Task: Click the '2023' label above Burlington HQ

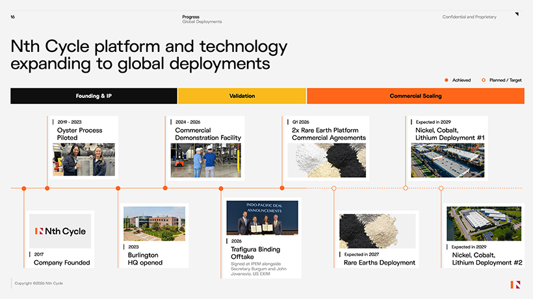Action: 133,247
